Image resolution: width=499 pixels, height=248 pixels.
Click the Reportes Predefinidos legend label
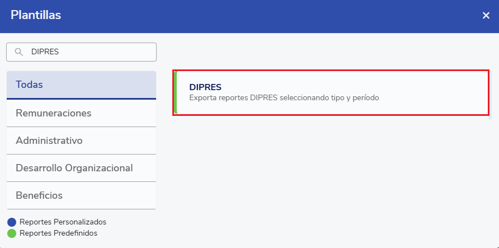click(58, 233)
